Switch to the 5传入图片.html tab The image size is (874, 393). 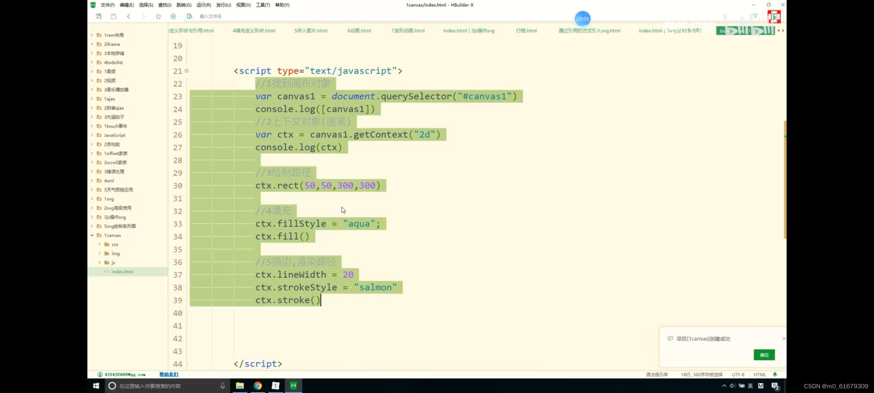click(x=311, y=31)
